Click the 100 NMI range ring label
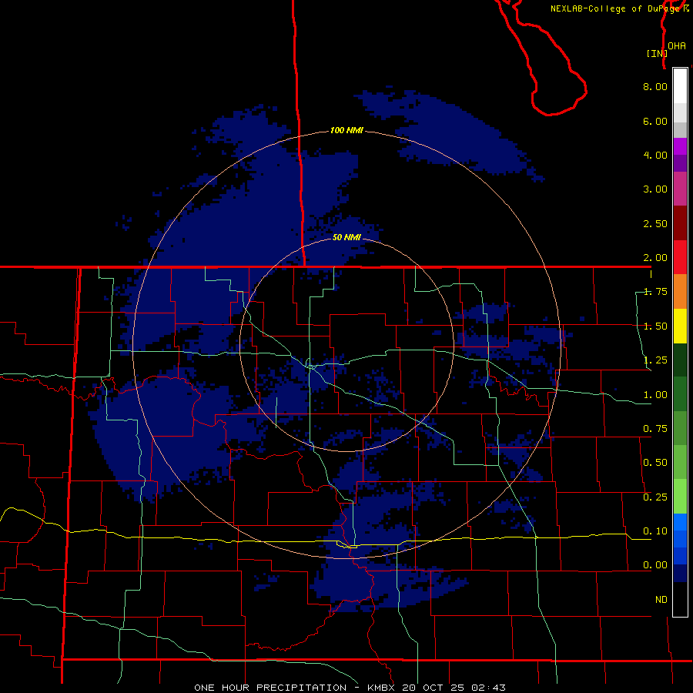The image size is (693, 693). [347, 130]
